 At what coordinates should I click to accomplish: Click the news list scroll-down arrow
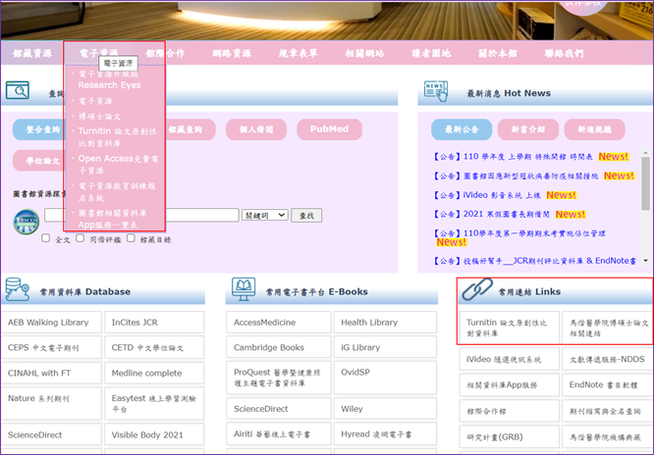(646, 261)
